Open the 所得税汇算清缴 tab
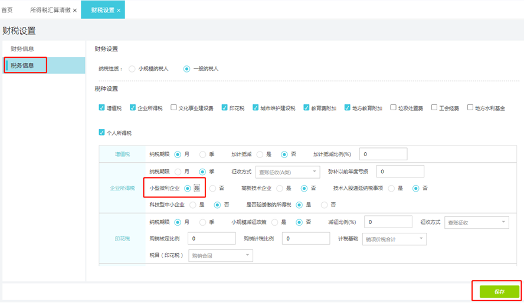Viewport: 524px width, 303px height. 50,10
